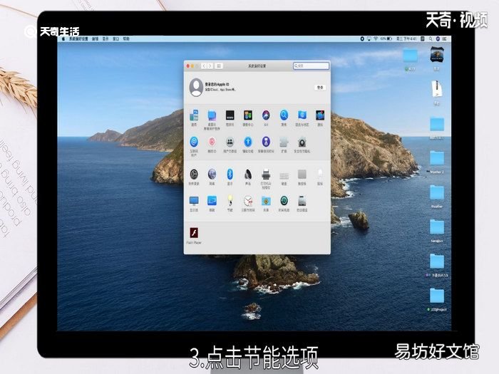Open Mission Control preferences
The width and height of the screenshot is (499, 374).
[x=248, y=115]
